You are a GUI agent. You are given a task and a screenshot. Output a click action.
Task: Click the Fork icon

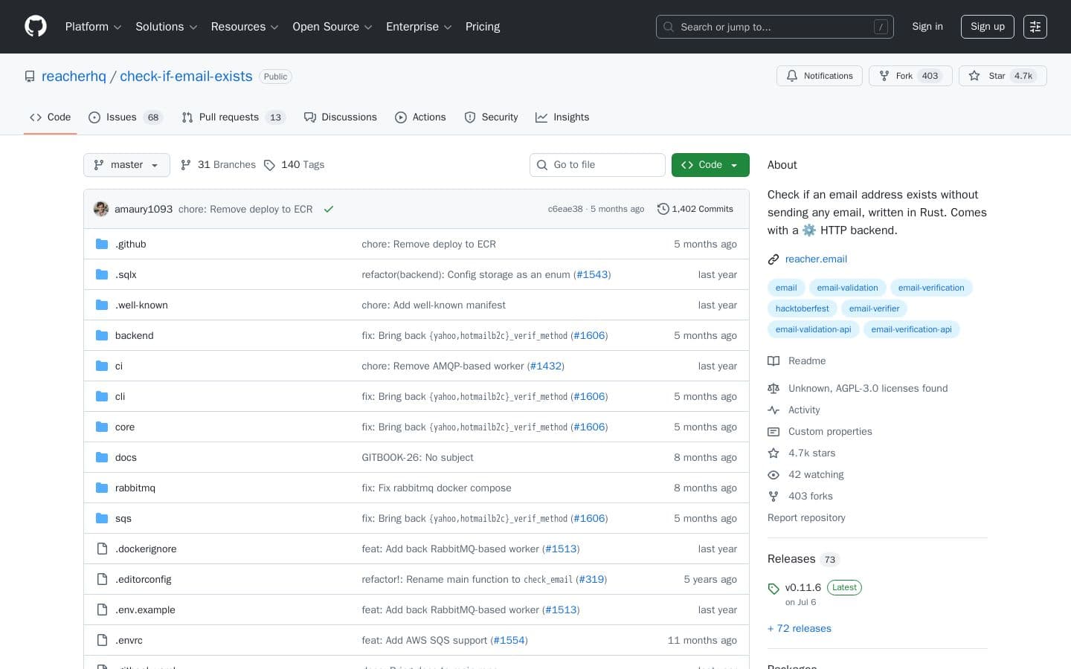coord(884,76)
